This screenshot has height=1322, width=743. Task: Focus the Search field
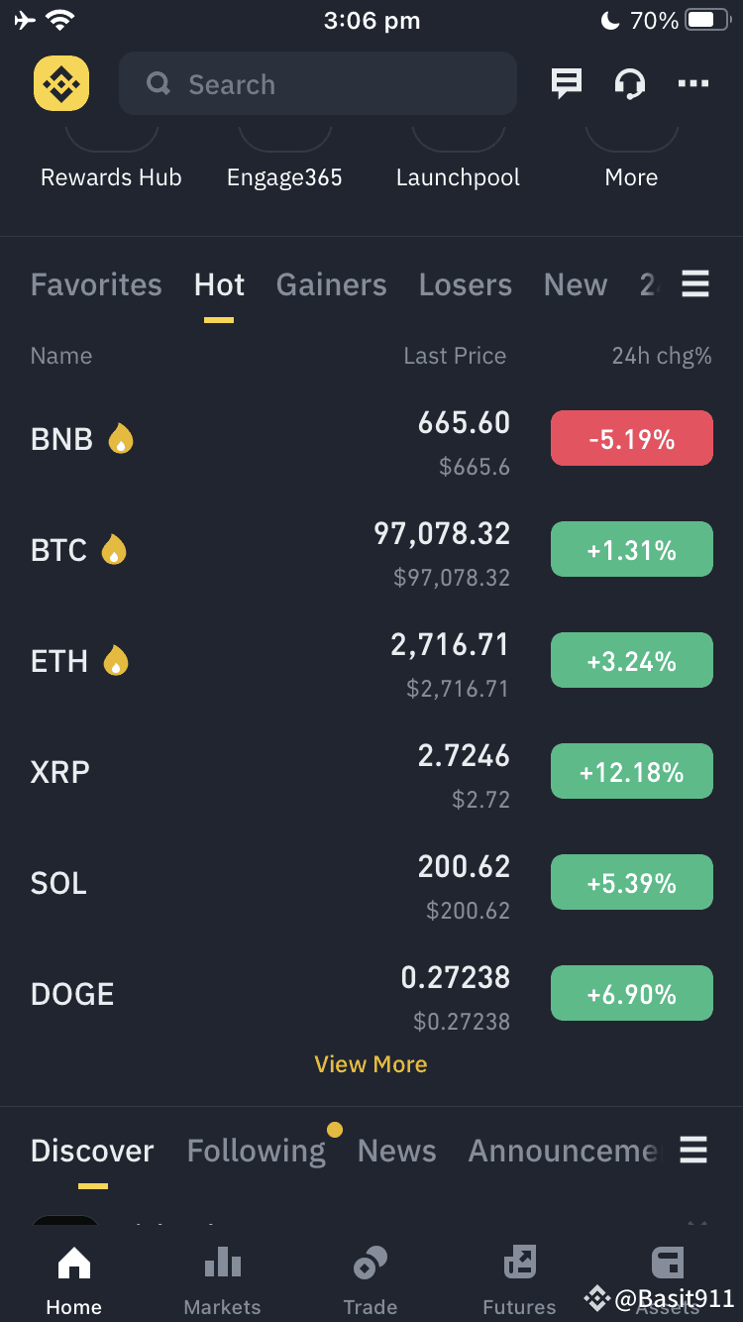point(318,84)
